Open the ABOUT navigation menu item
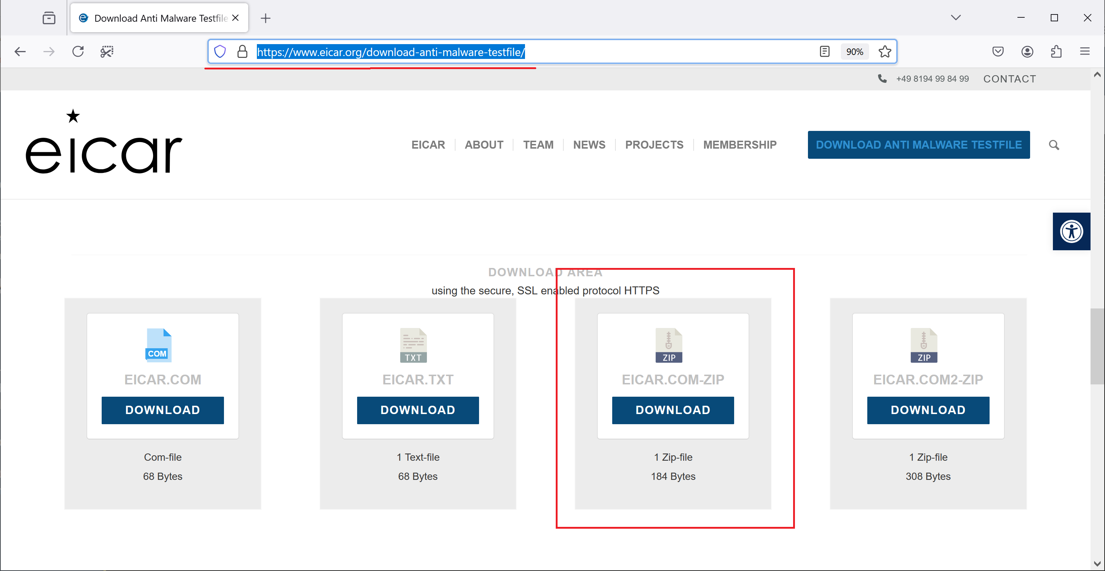 pos(484,145)
